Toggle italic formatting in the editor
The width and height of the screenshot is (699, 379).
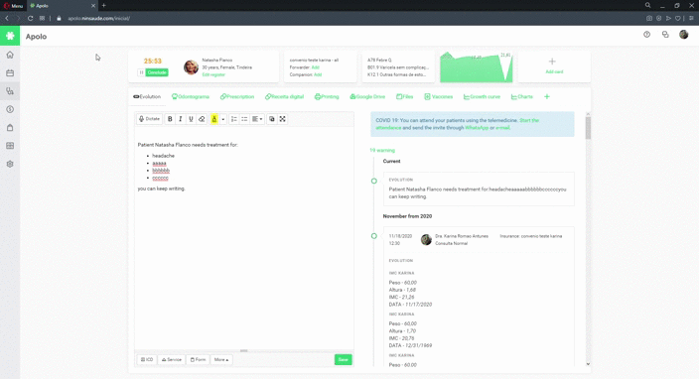point(180,119)
